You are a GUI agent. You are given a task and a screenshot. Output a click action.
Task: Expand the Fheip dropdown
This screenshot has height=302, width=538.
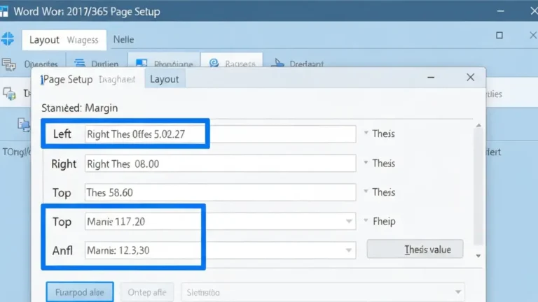[x=366, y=220]
